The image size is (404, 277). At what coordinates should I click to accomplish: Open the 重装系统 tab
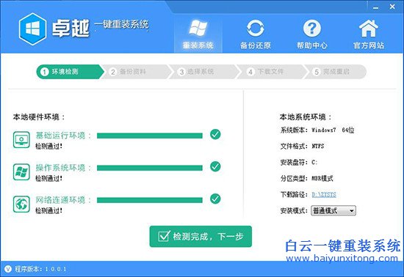click(x=198, y=34)
